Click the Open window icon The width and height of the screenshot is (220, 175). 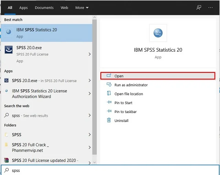point(109,76)
